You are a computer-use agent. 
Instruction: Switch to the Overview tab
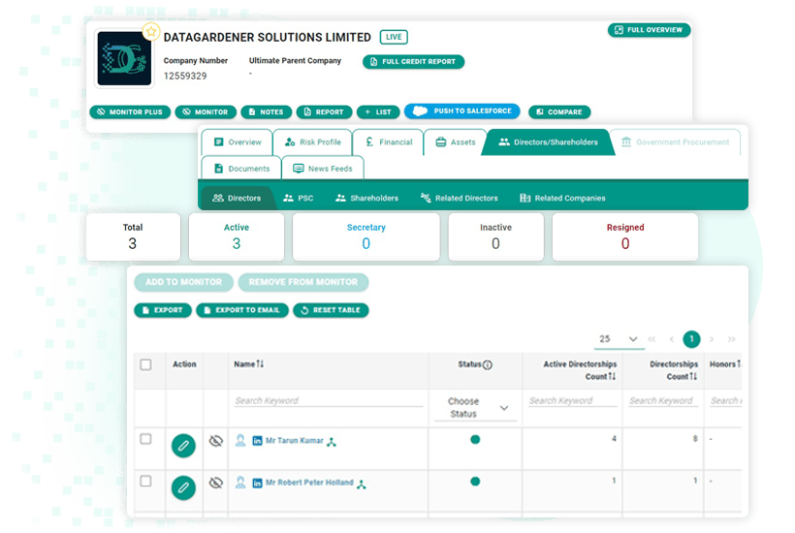238,142
